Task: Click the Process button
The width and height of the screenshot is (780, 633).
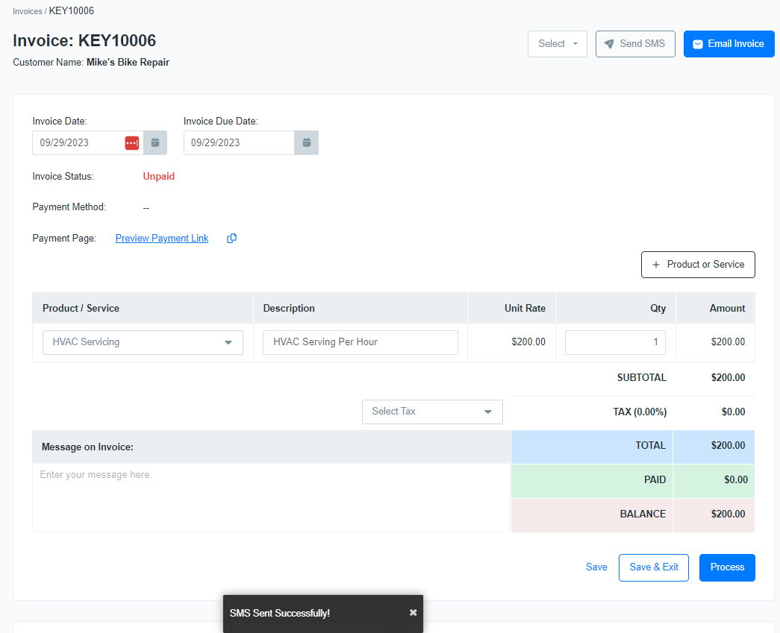Action: [x=727, y=567]
